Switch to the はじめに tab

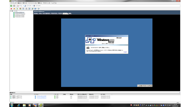pyautogui.click(x=36, y=14)
